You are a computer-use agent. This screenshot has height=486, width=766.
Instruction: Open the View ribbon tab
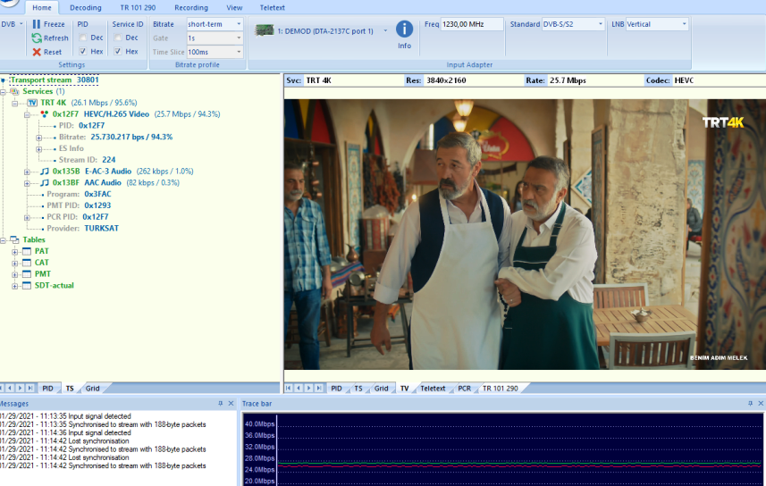pos(234,7)
